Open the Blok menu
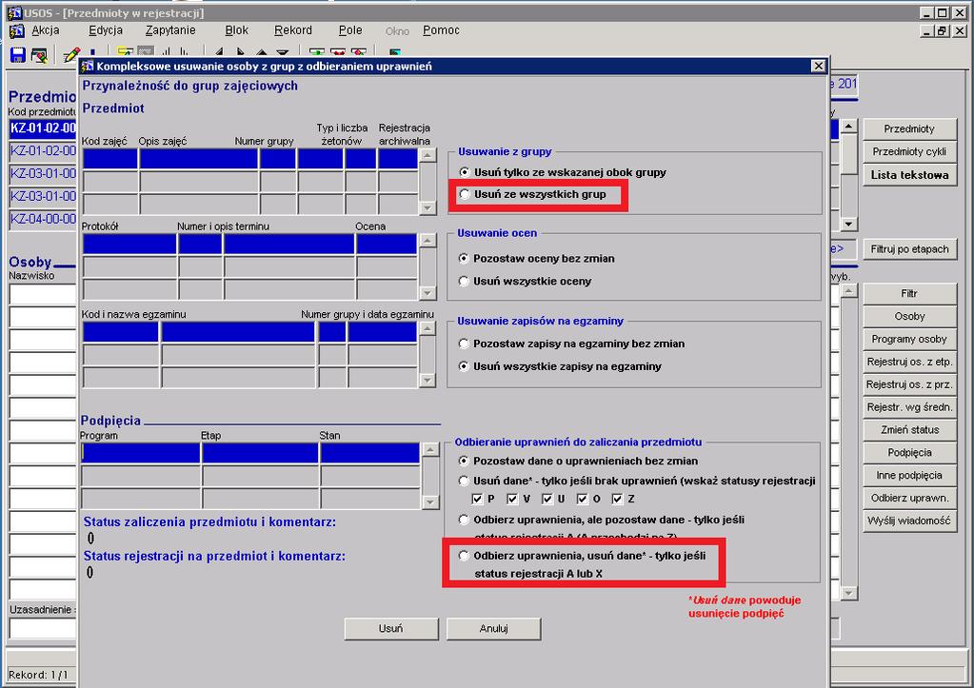Screen dimensions: 974x688 pos(237,30)
